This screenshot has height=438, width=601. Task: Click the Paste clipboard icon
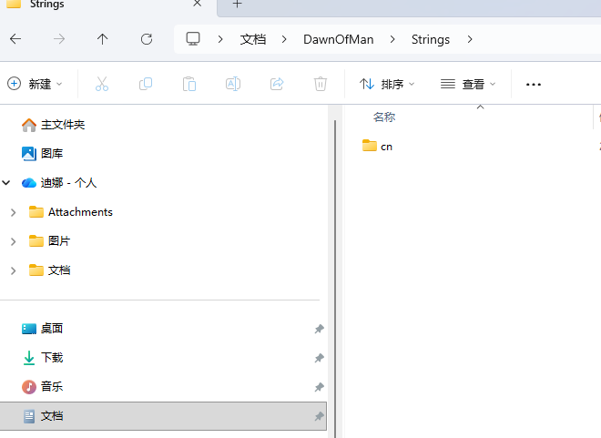point(189,84)
